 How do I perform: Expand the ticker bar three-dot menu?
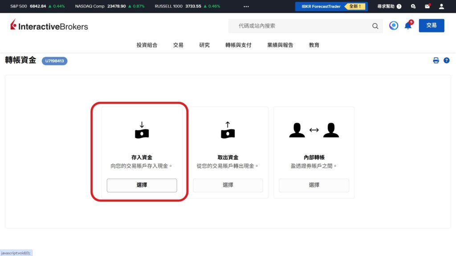coord(246,7)
